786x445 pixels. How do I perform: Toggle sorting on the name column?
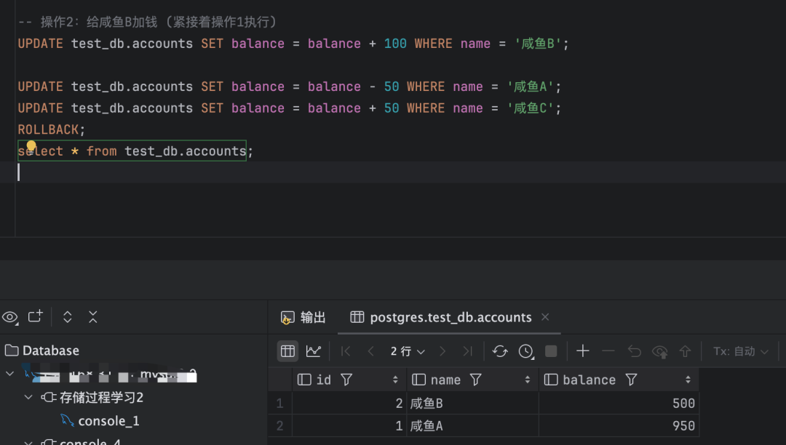528,379
